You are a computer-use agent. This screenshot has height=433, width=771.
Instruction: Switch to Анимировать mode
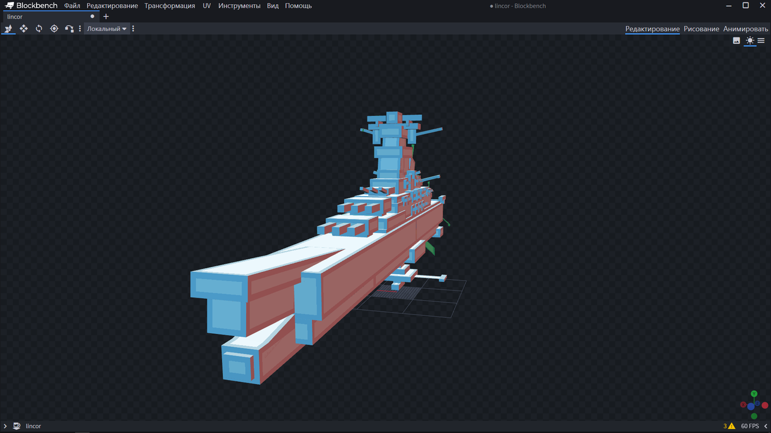[x=746, y=29]
